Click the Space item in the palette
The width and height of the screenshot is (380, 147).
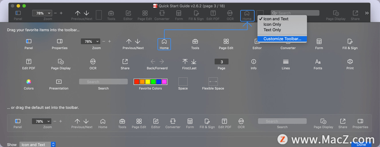(x=183, y=84)
